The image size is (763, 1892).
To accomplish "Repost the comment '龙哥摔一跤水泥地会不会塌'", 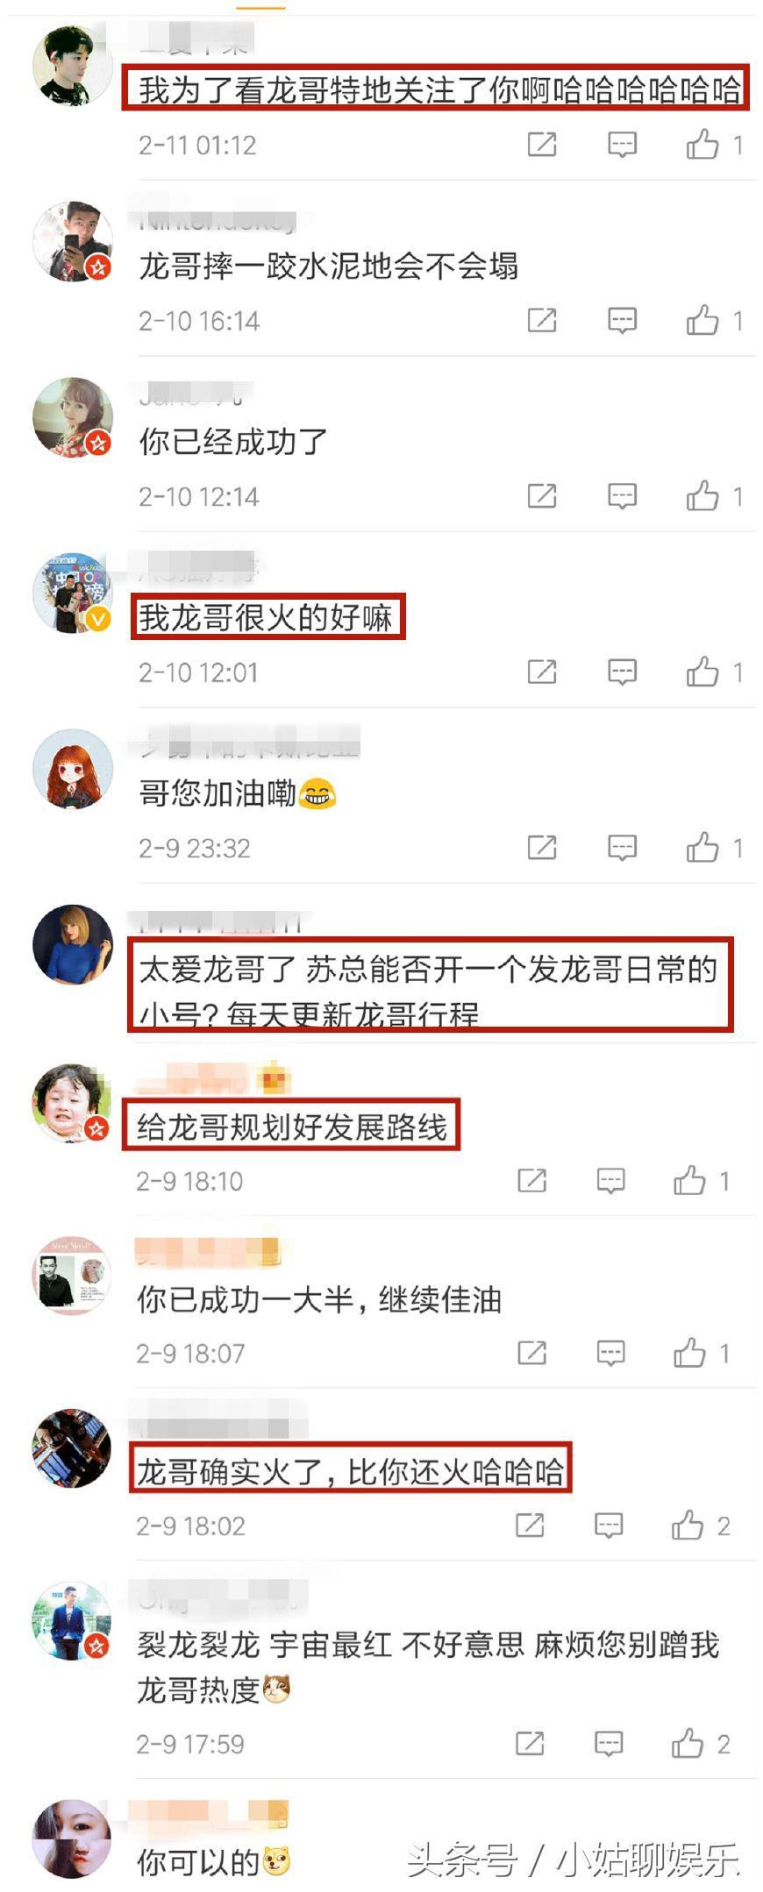I will (541, 320).
